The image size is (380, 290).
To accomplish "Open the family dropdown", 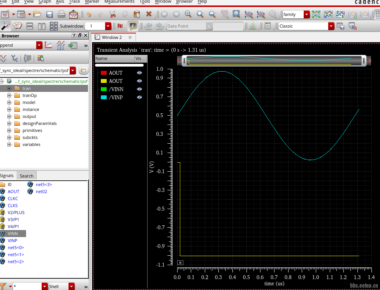I will coord(306,14).
